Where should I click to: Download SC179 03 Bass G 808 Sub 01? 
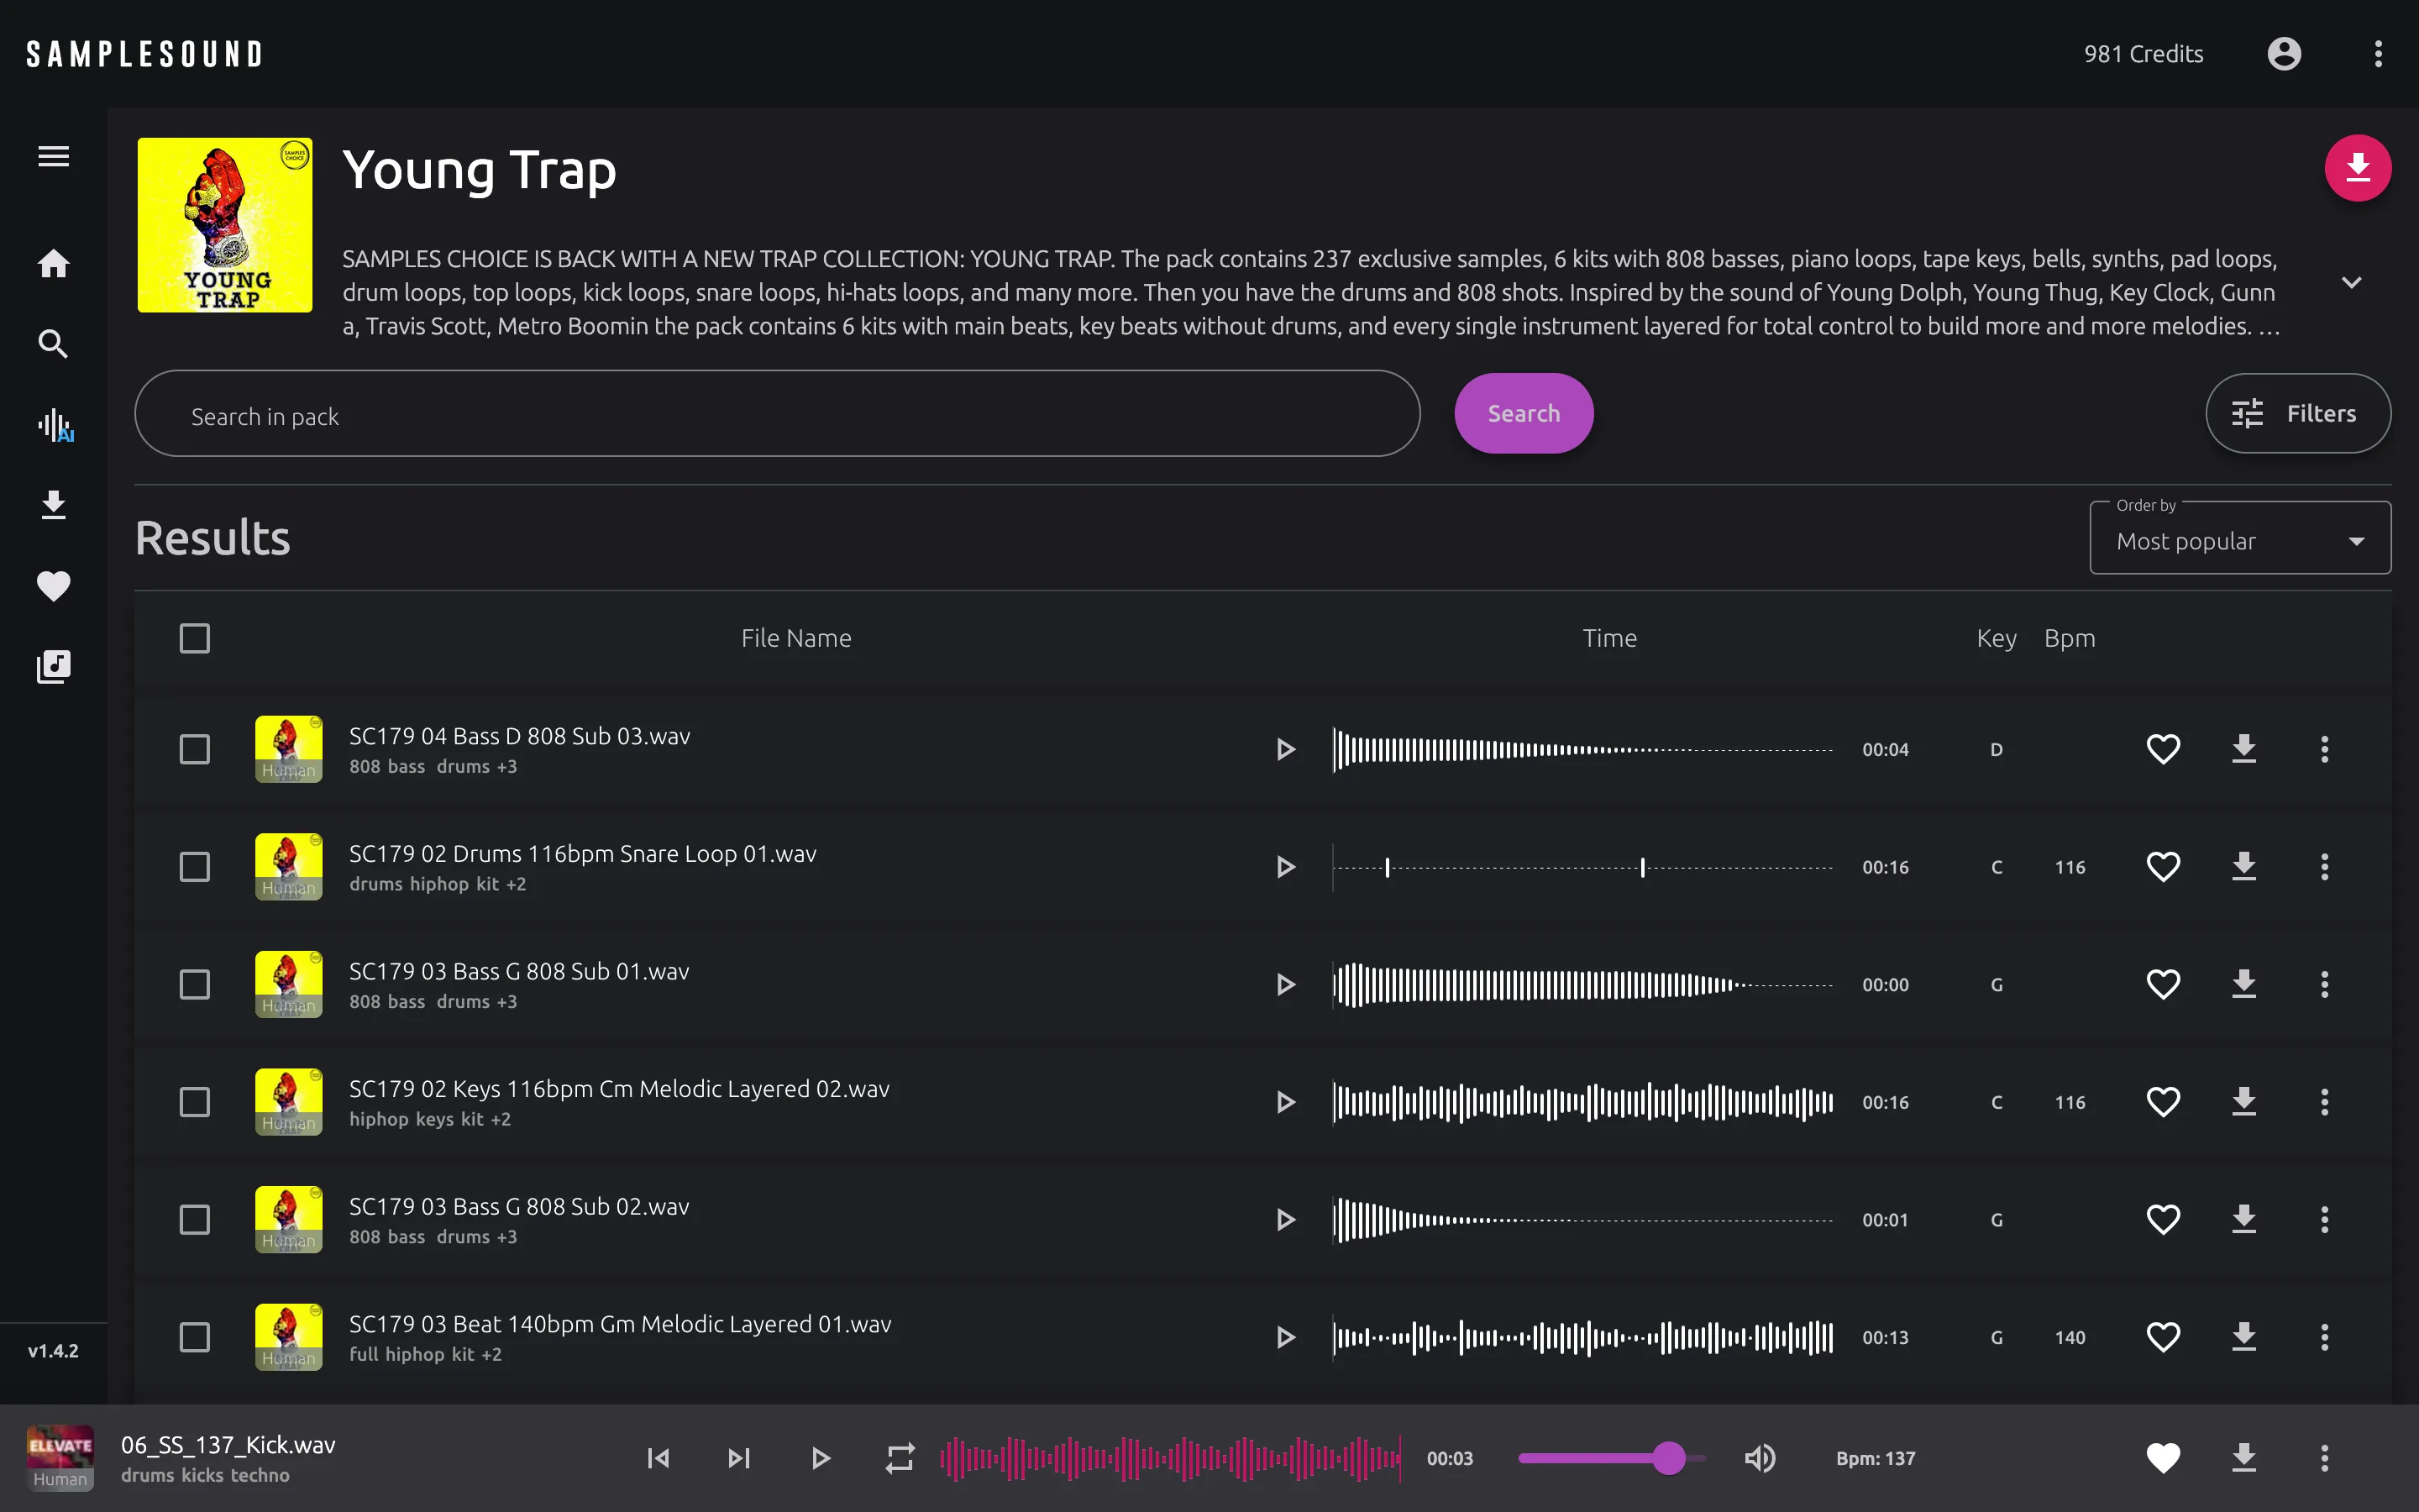pyautogui.click(x=2244, y=985)
